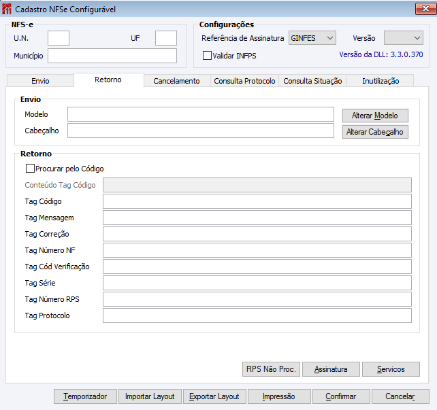Open the Cancelamento tab
Viewport: 437px width, 410px height.
click(177, 81)
